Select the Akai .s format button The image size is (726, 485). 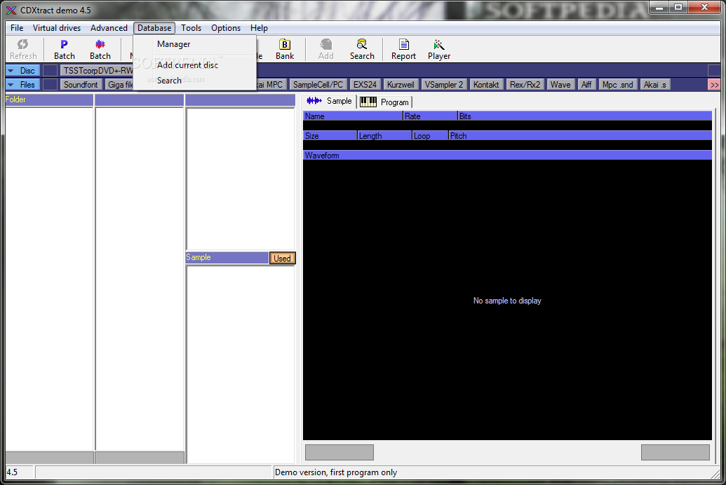[654, 84]
